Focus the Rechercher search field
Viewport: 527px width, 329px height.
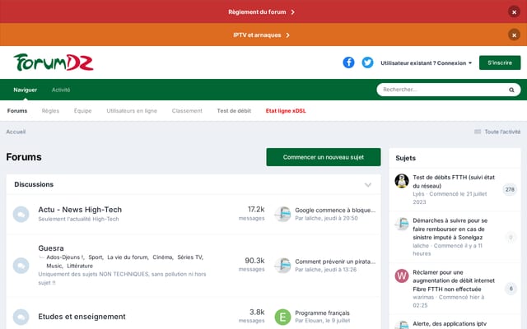[442, 90]
